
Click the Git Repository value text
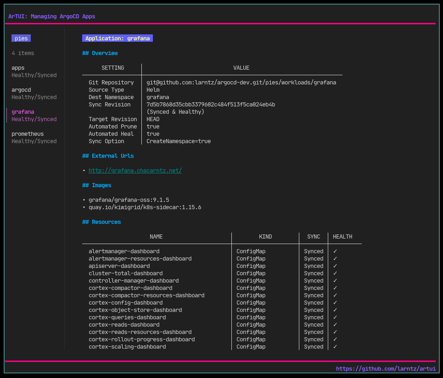click(x=241, y=83)
